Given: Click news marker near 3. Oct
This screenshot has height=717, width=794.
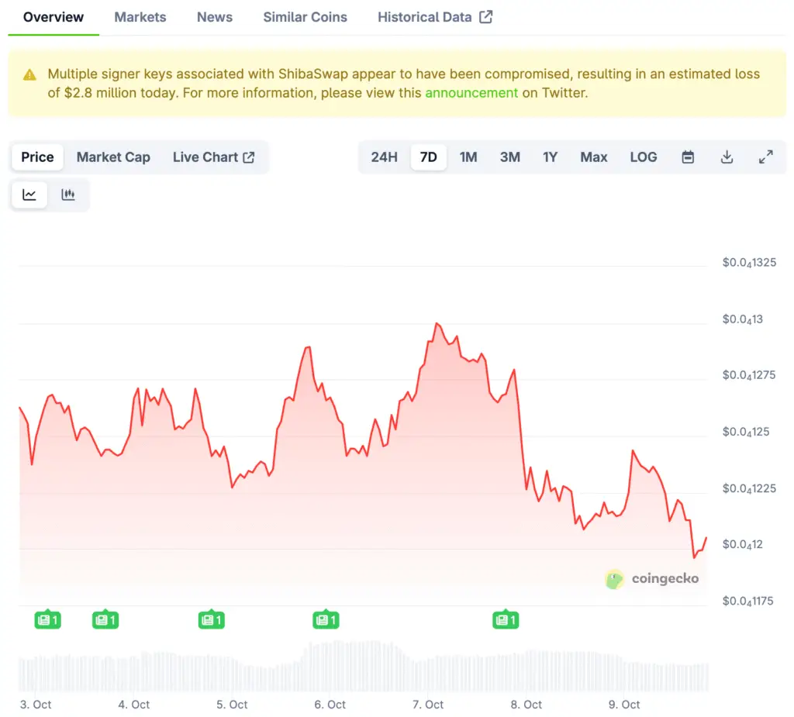Looking at the screenshot, I should [x=48, y=619].
